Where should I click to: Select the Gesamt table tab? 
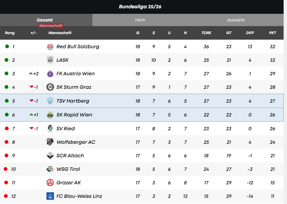(x=45, y=20)
